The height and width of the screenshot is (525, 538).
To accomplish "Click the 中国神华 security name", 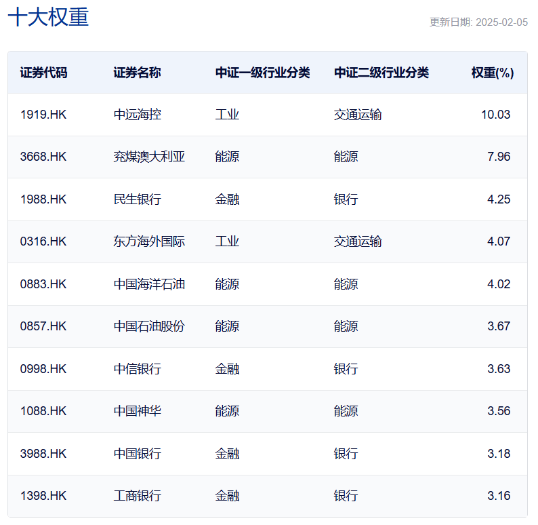I will tap(137, 411).
